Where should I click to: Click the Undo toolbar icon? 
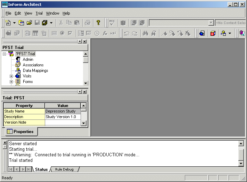pyautogui.click(x=127, y=33)
